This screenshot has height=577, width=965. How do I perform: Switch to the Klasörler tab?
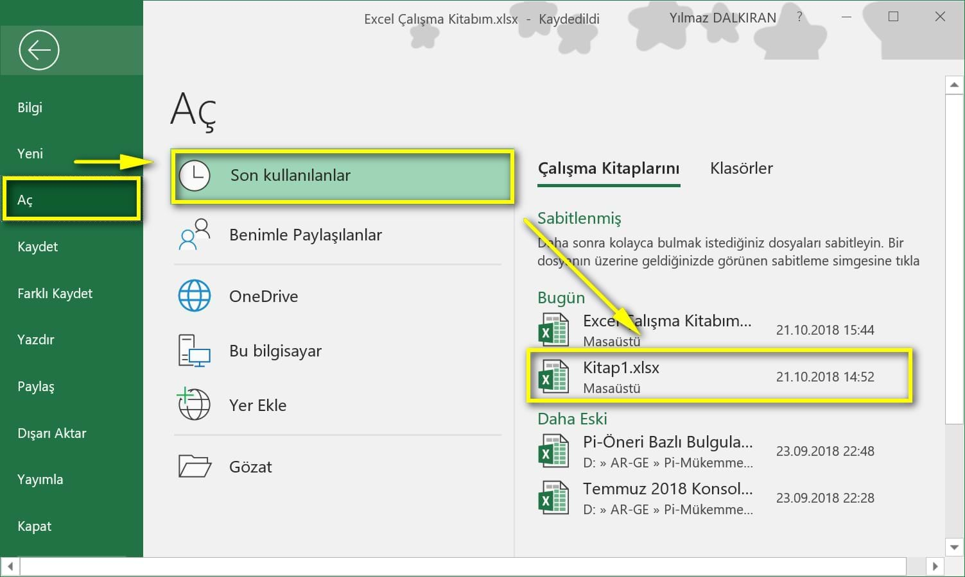click(x=741, y=169)
